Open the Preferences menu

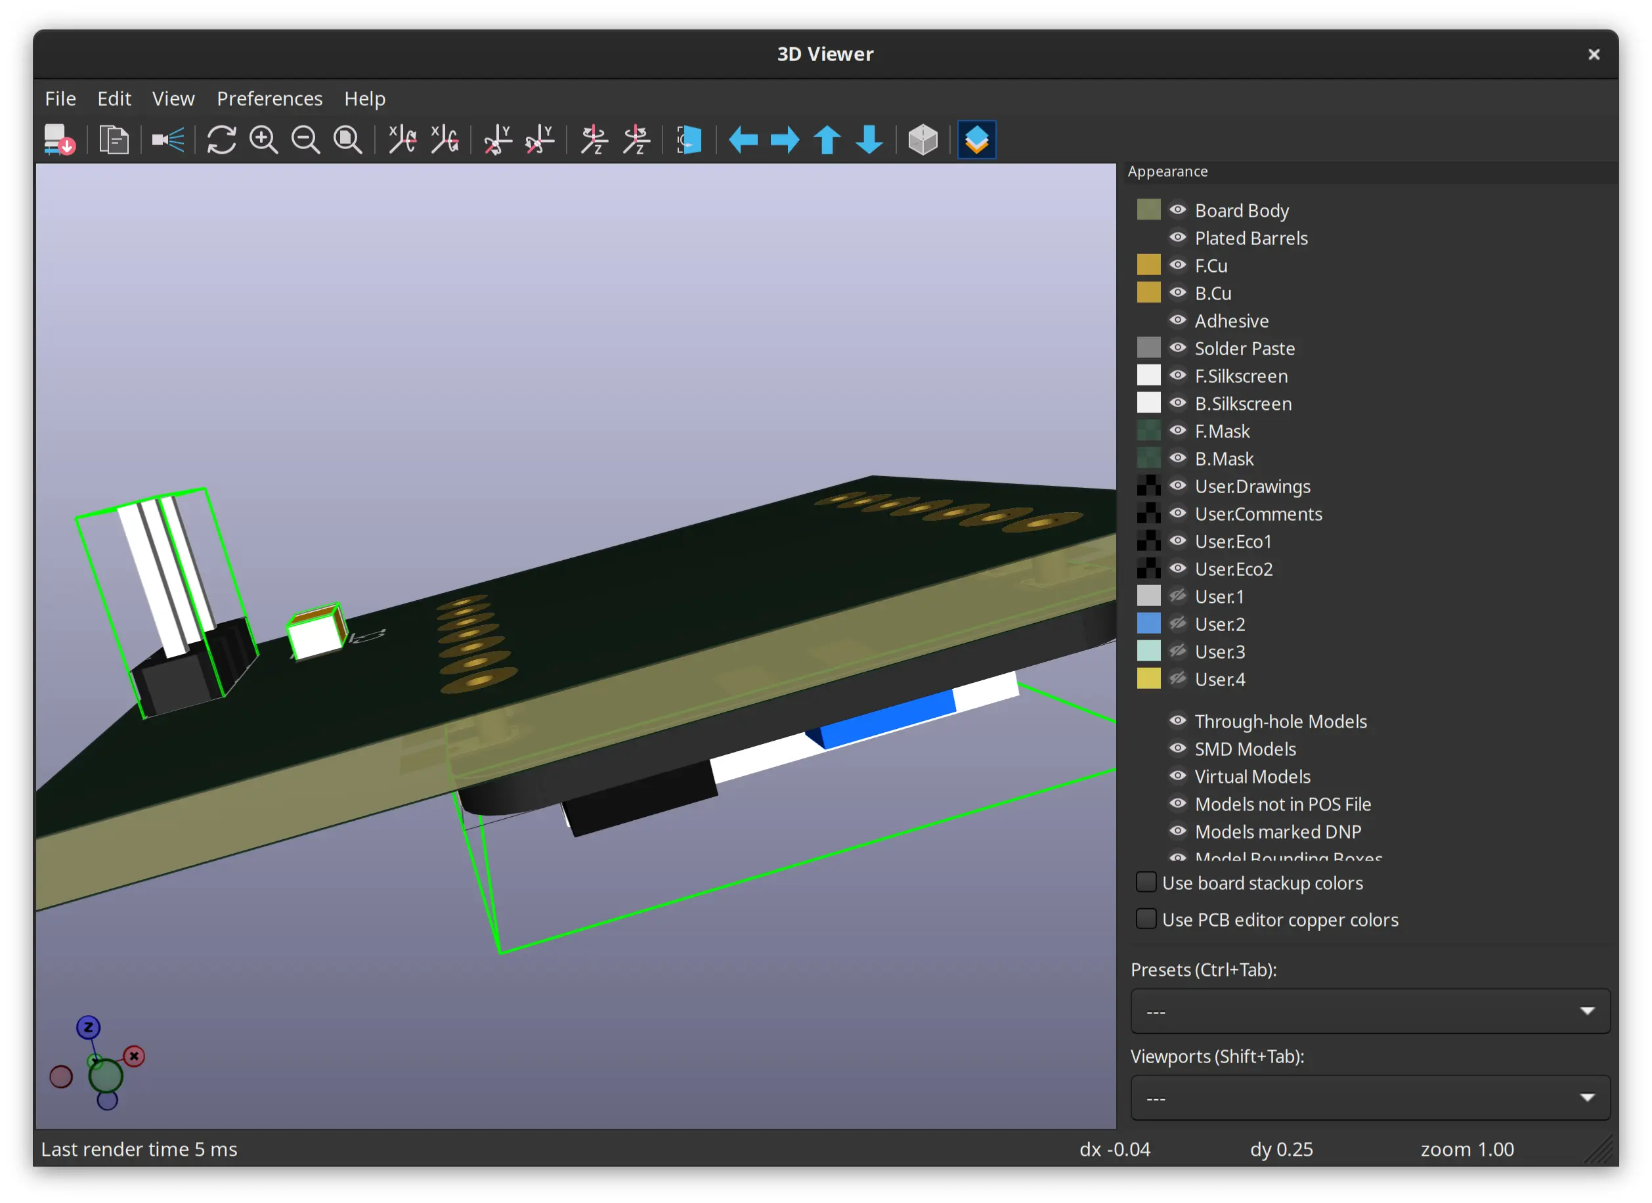point(269,98)
